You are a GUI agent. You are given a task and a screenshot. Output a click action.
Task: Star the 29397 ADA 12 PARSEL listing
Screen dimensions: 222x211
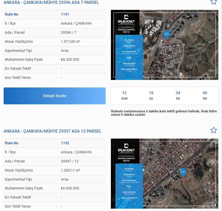[213, 130]
